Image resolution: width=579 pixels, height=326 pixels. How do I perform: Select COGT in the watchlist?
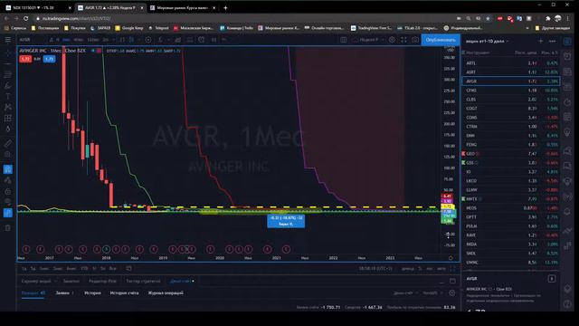(x=511, y=109)
